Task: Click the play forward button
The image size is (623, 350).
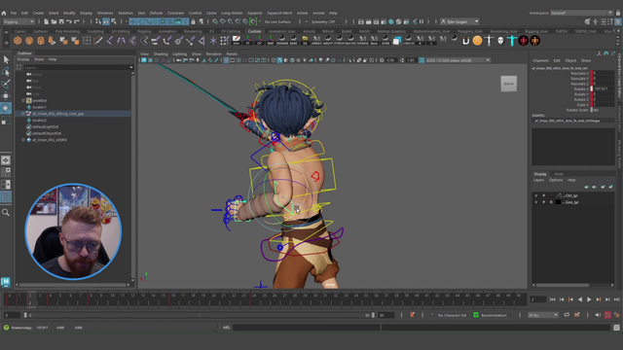Action: (589, 299)
